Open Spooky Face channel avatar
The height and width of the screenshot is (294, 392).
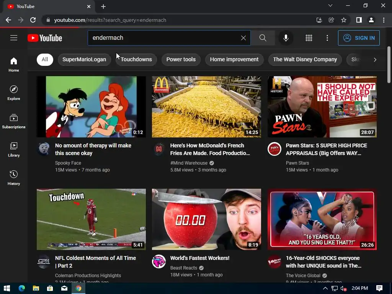point(44,149)
